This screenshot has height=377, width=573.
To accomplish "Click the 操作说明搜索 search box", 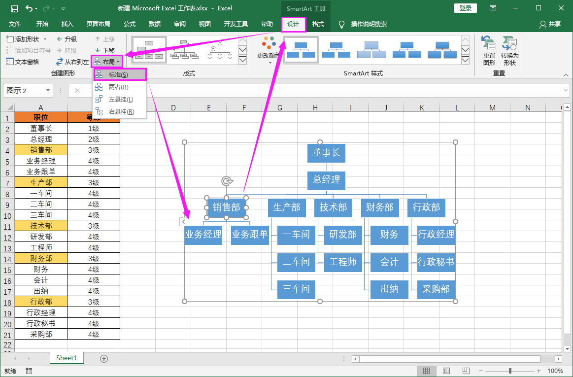I will coord(369,23).
